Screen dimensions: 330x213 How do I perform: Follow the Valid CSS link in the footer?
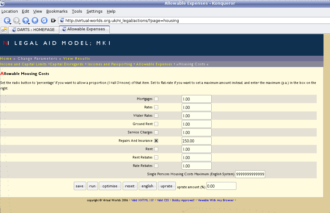coord(163,200)
